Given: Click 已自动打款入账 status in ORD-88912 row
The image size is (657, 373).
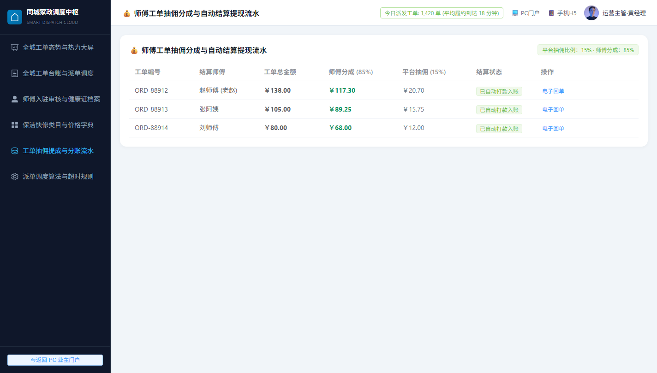Looking at the screenshot, I should tap(499, 91).
